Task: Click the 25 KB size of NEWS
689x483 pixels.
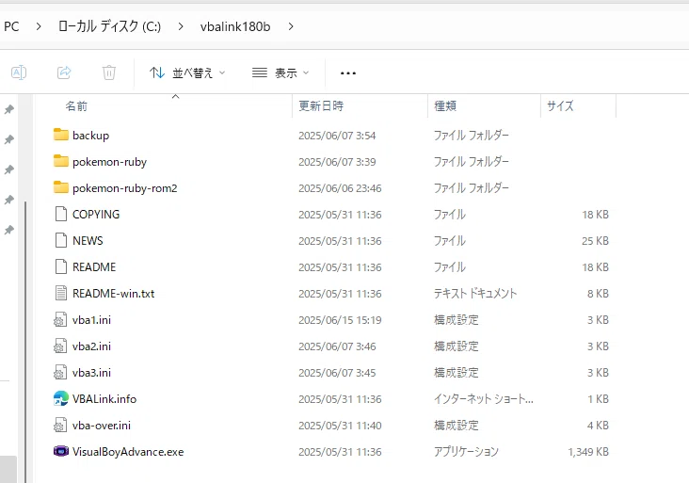Action: [596, 241]
